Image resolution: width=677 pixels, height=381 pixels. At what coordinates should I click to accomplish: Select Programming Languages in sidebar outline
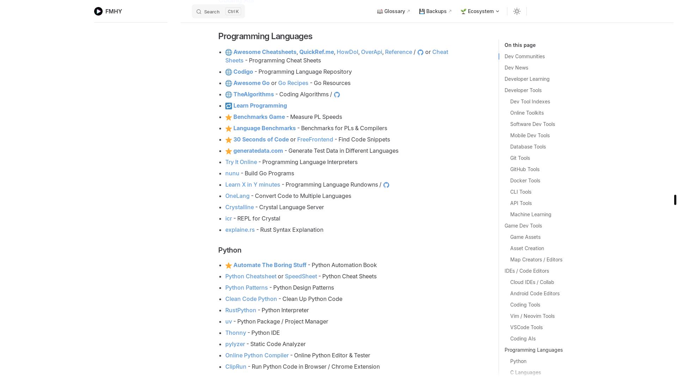coord(533,350)
